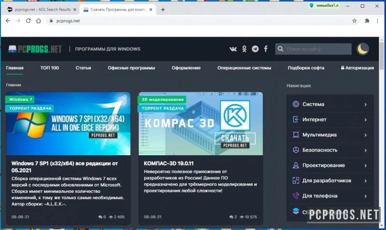Expand the Проектирование category chevron
Viewport: 386px width, 230px height.
[366, 165]
